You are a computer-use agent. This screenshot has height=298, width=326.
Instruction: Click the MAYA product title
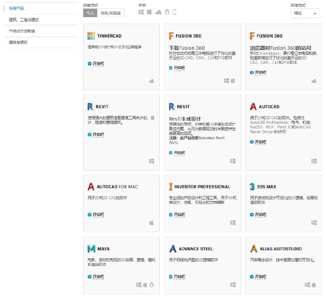click(104, 249)
